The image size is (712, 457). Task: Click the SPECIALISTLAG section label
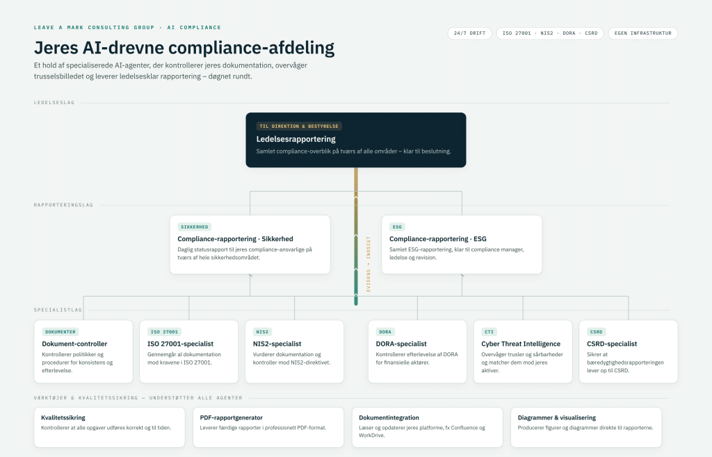[x=58, y=310]
